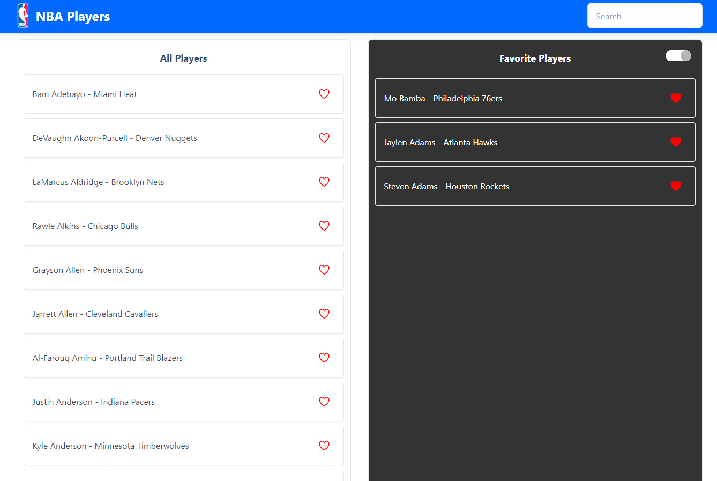The image size is (717, 481).
Task: Select 'Jaylen Adams - Atlanta Hawks' text
Action: (440, 143)
